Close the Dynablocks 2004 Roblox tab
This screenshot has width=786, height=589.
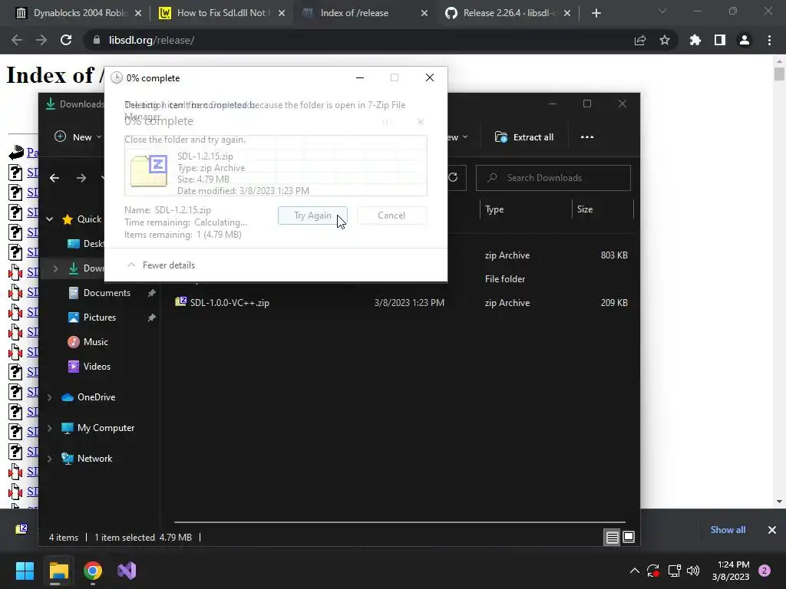coord(138,13)
